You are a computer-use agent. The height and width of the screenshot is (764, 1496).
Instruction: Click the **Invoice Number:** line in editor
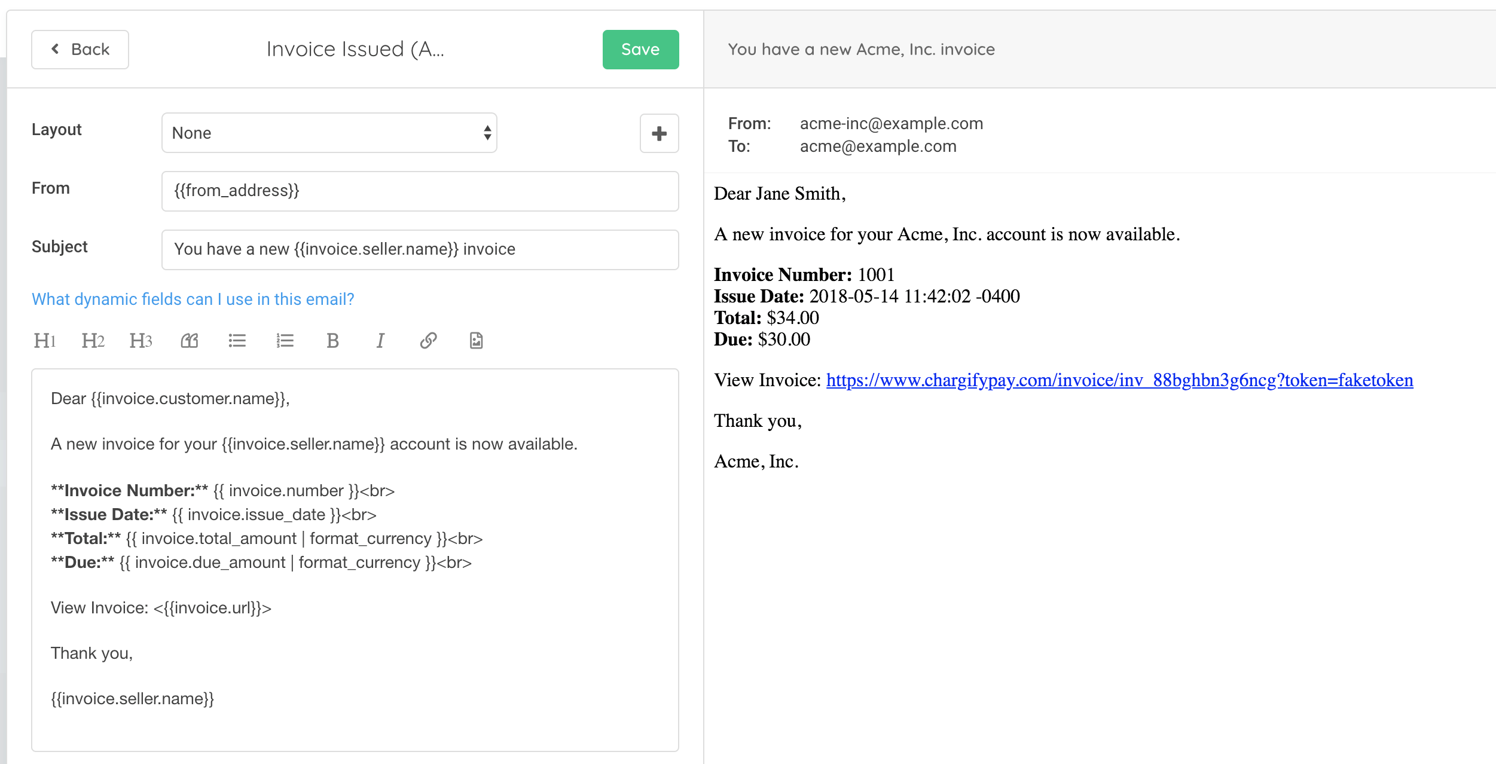222,491
